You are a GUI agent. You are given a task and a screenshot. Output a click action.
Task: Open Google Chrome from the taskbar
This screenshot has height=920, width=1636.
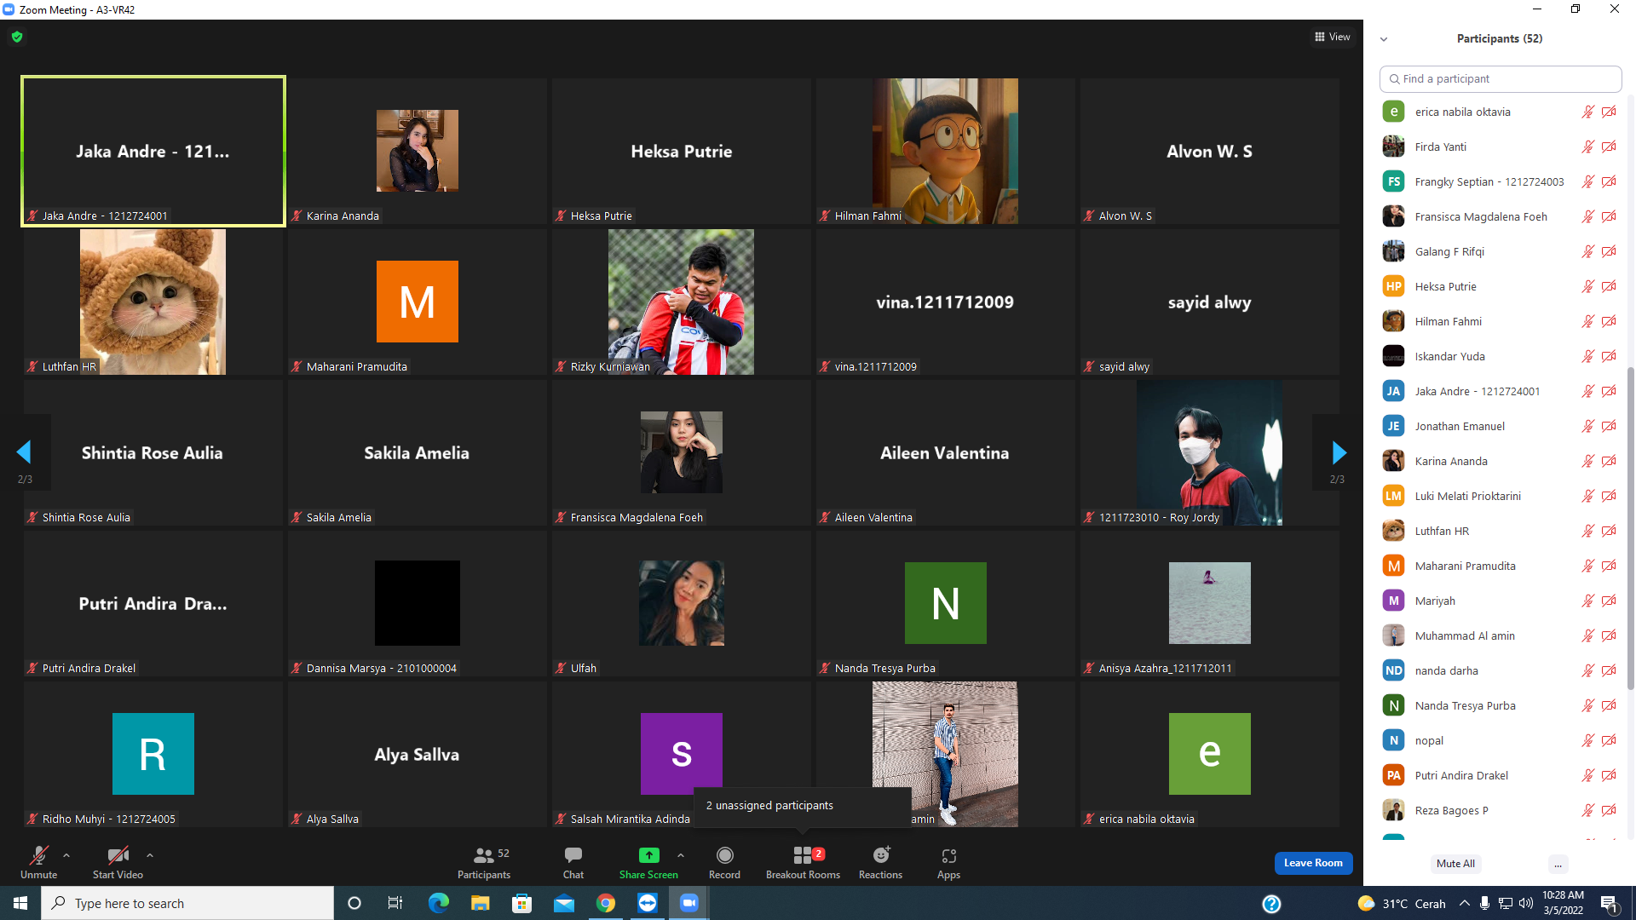pos(606,903)
